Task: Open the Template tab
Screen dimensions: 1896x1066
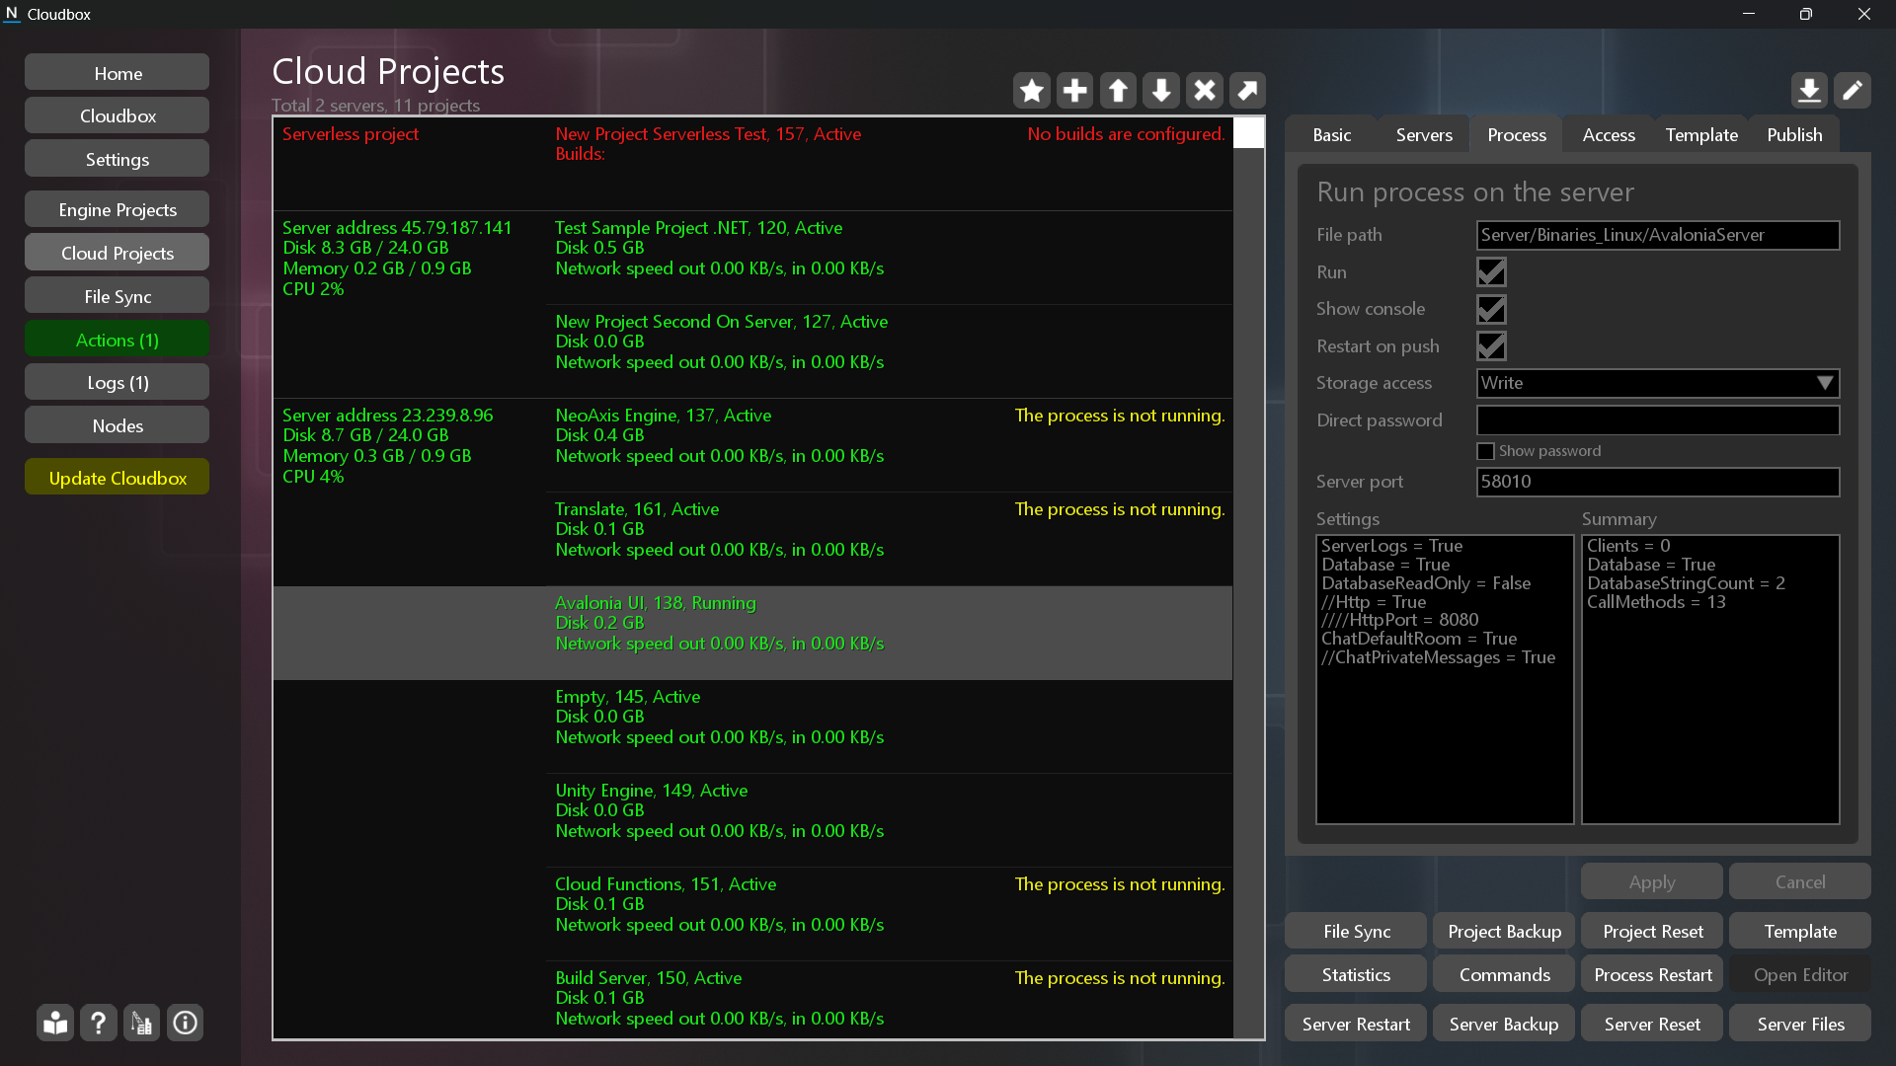Action: coord(1701,135)
